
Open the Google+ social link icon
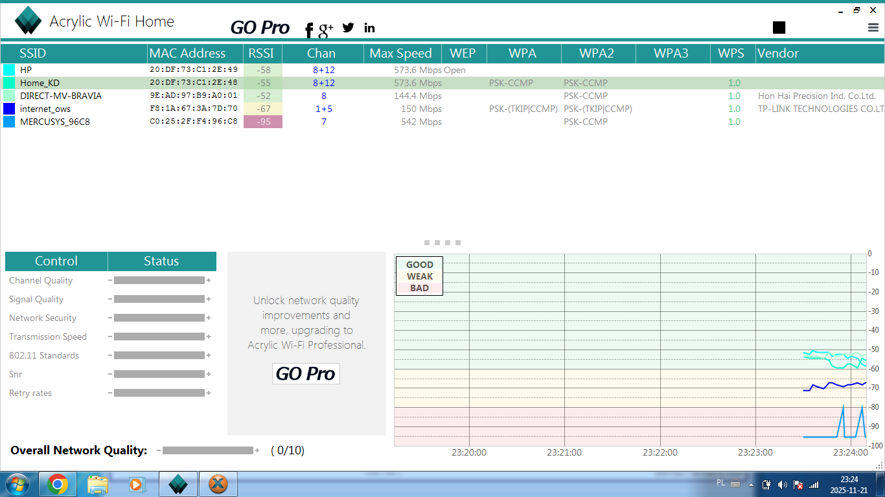click(326, 28)
